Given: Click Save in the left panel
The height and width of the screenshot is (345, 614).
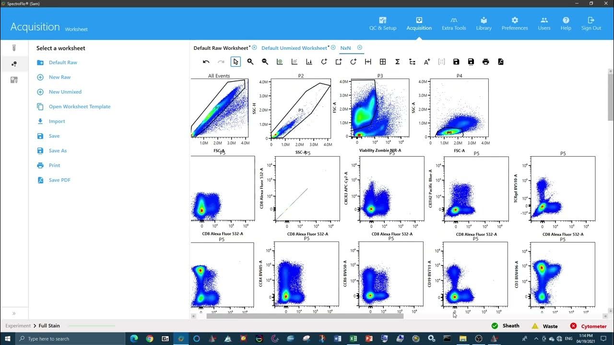Looking at the screenshot, I should (x=54, y=136).
